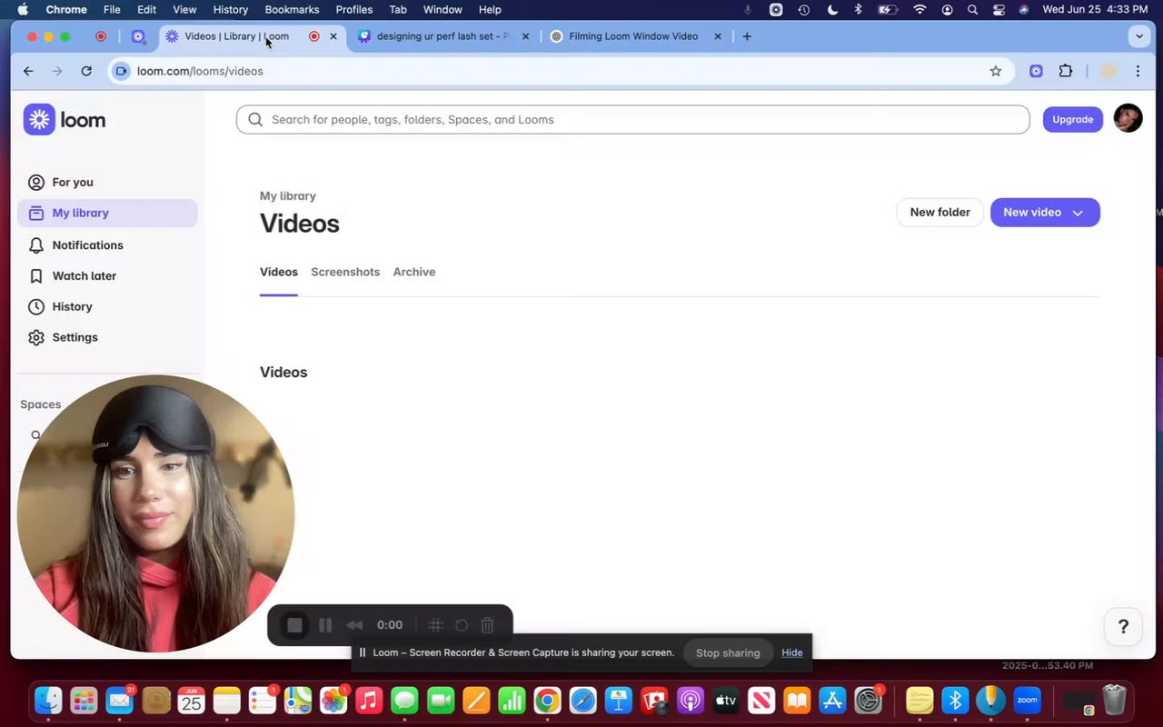Open the profile avatar in Loom header
Image resolution: width=1163 pixels, height=727 pixels.
[1128, 118]
